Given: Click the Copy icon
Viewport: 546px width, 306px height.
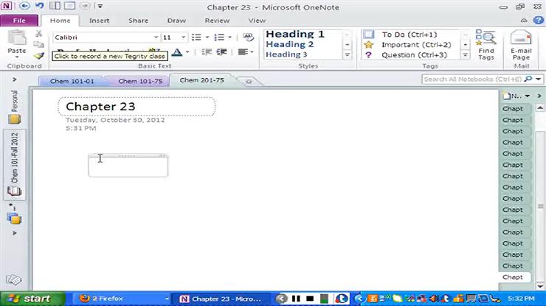Looking at the screenshot, I should pyautogui.click(x=38, y=44).
